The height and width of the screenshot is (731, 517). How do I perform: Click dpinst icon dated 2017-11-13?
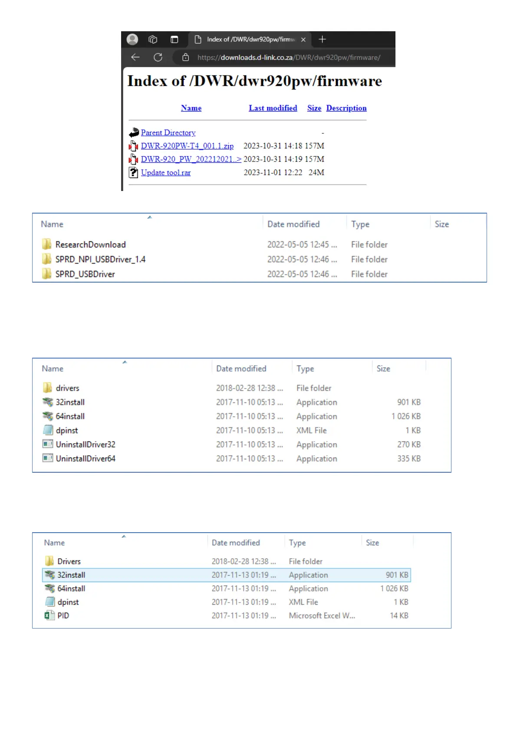(49, 602)
